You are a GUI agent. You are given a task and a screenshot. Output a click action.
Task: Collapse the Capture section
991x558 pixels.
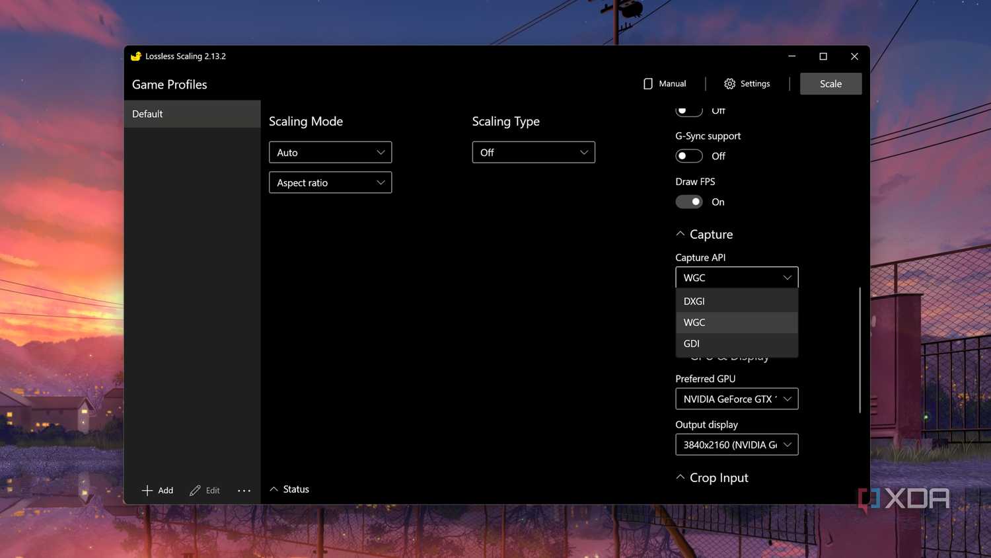(680, 234)
